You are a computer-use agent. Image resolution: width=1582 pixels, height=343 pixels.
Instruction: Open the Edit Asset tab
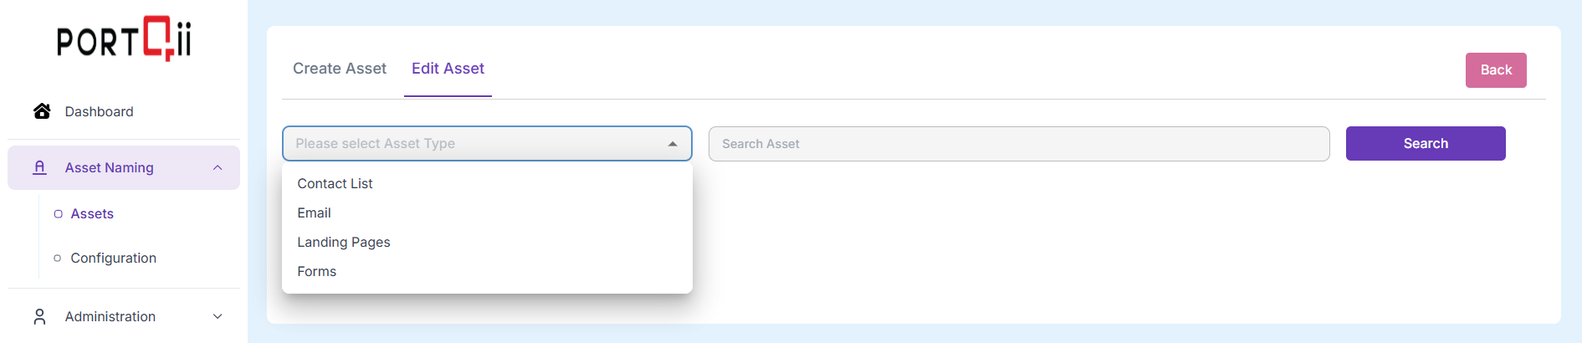pos(448,69)
